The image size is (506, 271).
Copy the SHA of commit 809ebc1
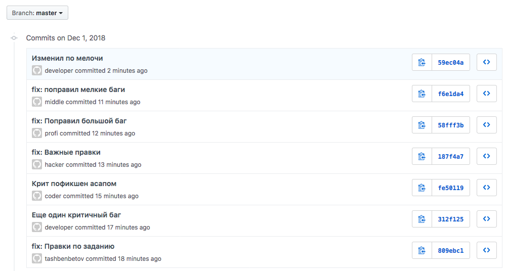[x=421, y=251]
